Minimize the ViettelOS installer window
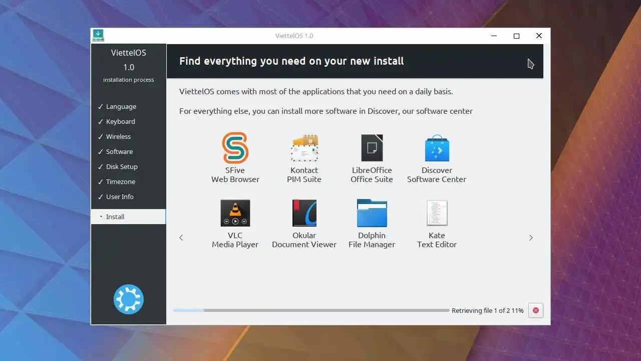641x361 pixels. pos(494,36)
